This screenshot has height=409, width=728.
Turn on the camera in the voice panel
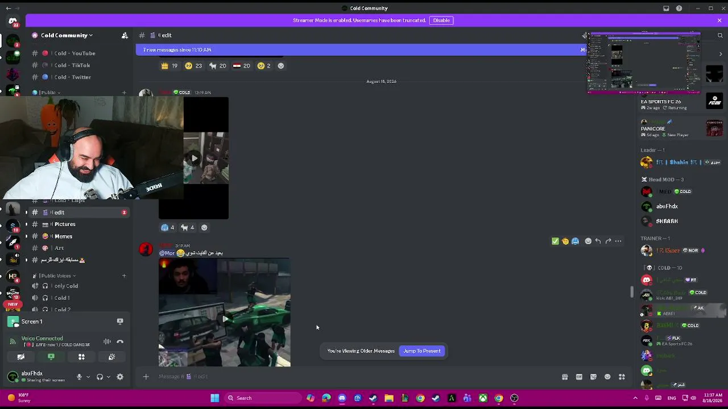(x=21, y=357)
